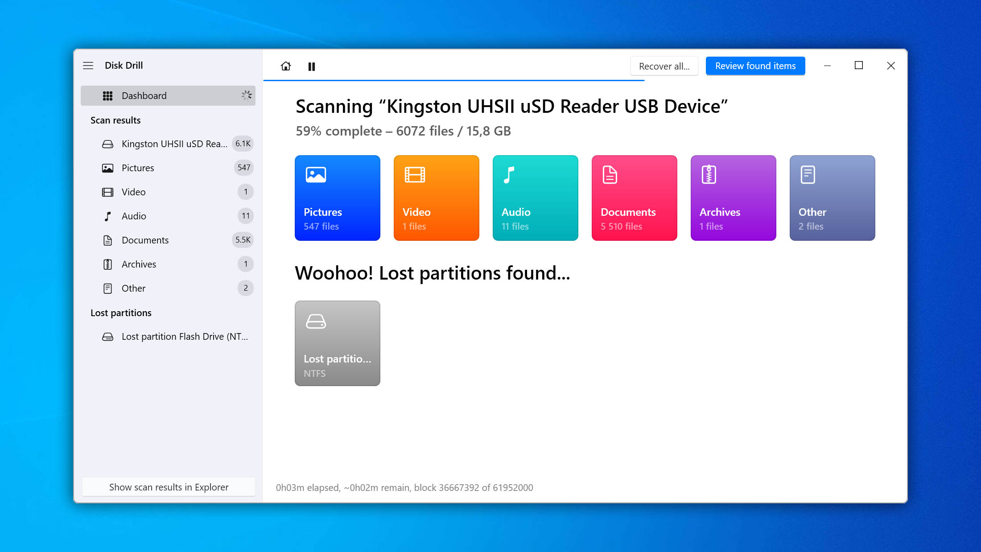981x552 pixels.
Task: Select Archives in the scan results list
Action: (168, 264)
